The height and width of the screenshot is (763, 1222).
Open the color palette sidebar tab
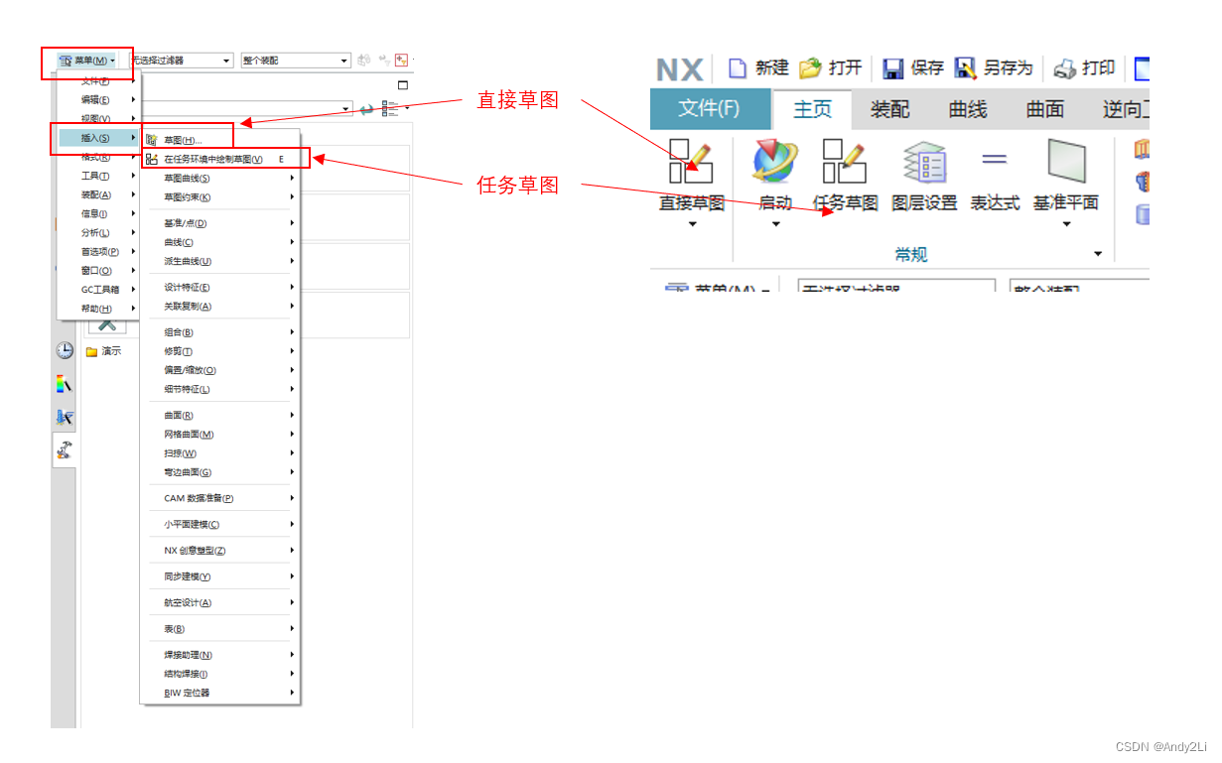tap(65, 384)
